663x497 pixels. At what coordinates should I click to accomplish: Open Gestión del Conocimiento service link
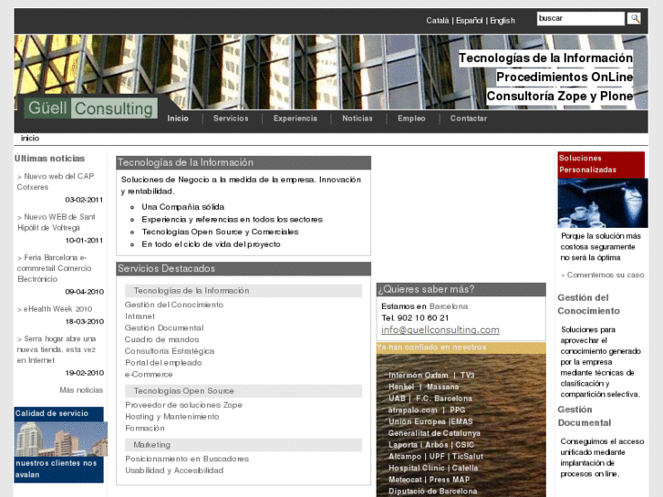(x=174, y=305)
